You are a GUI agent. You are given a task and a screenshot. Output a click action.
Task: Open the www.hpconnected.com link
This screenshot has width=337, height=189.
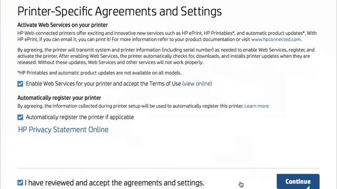pos(276,39)
